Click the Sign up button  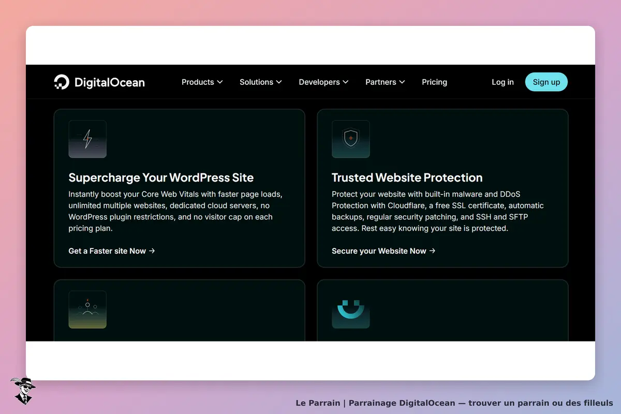tap(546, 82)
